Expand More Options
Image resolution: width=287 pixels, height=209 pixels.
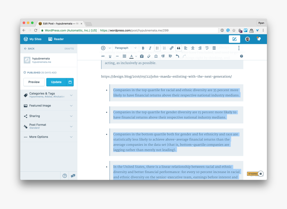pyautogui.click(x=49, y=137)
